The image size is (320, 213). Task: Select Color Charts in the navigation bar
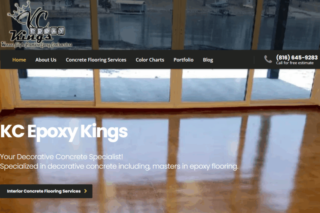(x=150, y=60)
